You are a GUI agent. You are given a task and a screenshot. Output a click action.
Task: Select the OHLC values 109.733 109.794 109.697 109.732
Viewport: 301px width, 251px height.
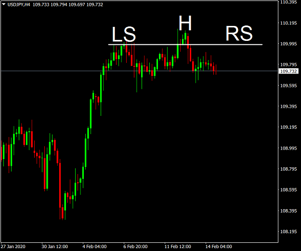(68, 4)
